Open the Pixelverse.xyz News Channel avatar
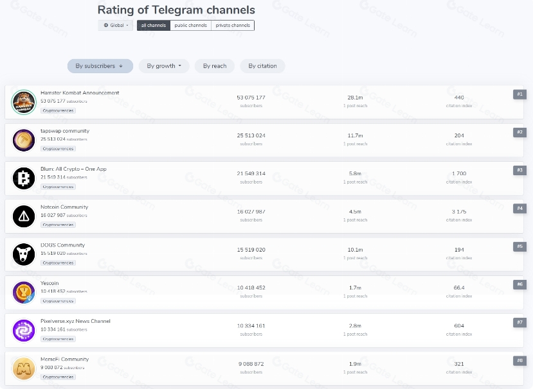The width and height of the screenshot is (533, 389). click(24, 331)
